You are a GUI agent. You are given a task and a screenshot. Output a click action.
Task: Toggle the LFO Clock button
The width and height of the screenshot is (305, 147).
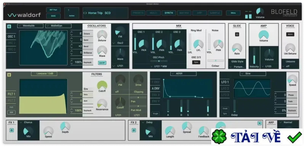pyautogui.click(x=225, y=109)
